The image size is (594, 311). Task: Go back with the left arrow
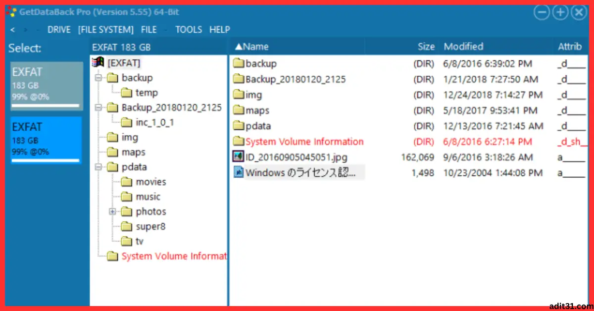(x=12, y=30)
